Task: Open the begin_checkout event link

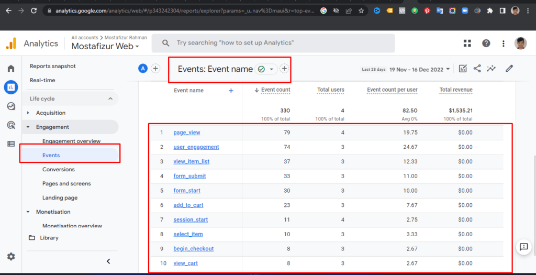Action: point(194,249)
